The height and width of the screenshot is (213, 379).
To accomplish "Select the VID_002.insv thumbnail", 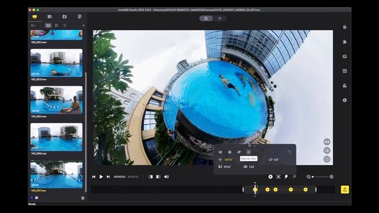I will click(56, 35).
